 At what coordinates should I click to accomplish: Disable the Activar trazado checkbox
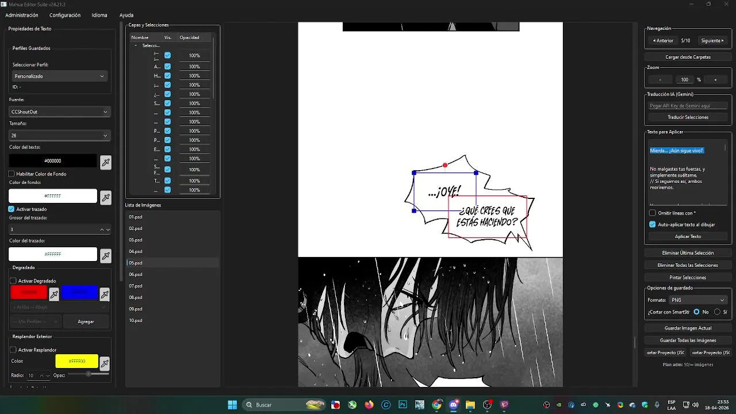point(11,209)
